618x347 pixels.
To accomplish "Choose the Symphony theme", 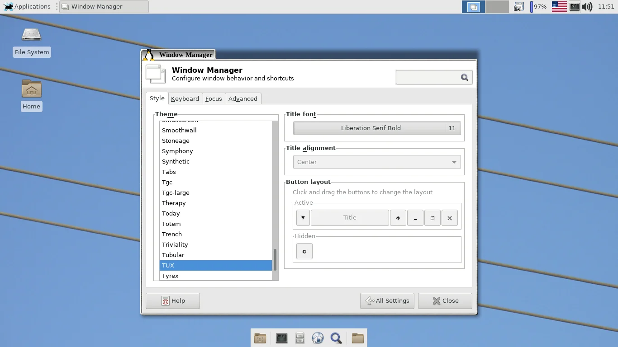I will [216, 151].
